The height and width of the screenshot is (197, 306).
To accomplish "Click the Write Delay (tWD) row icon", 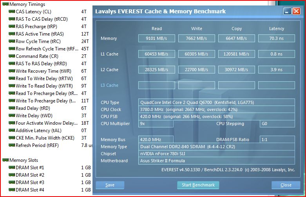I will tap(12, 115).
